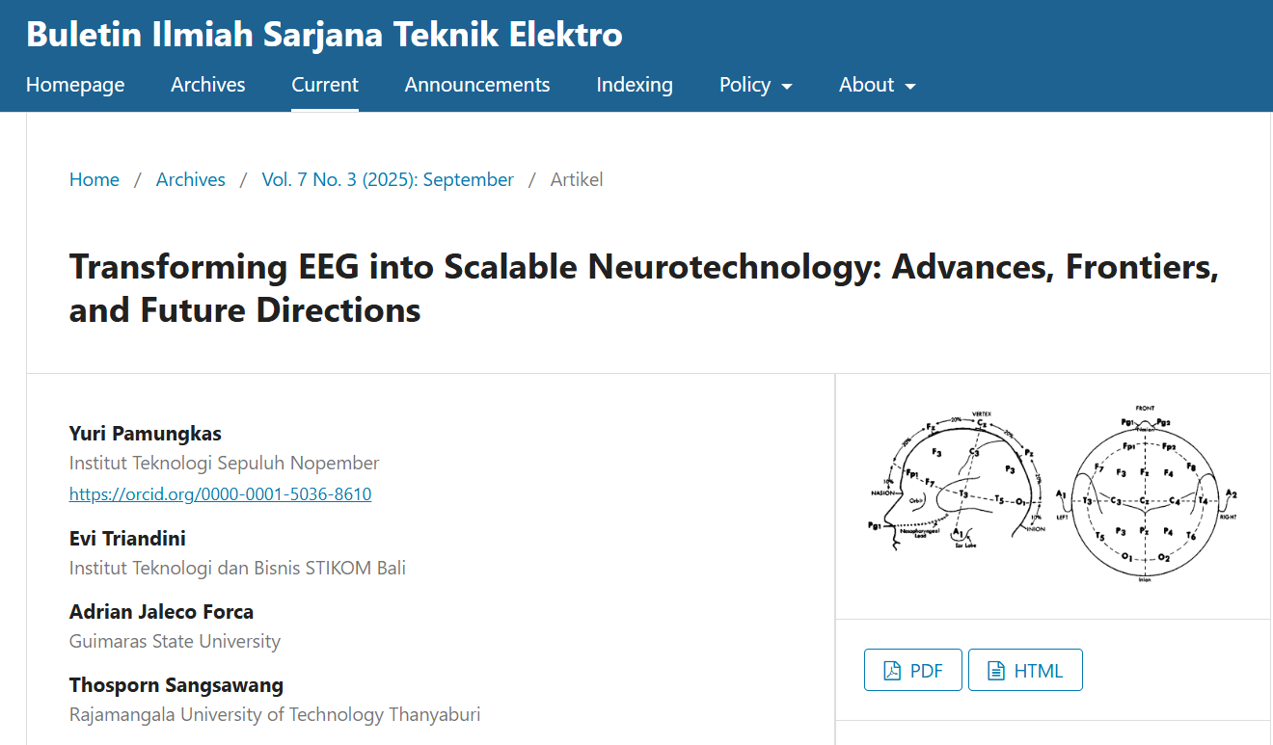This screenshot has height=745, width=1273.
Task: Select the Current navigation tab
Action: point(325,85)
